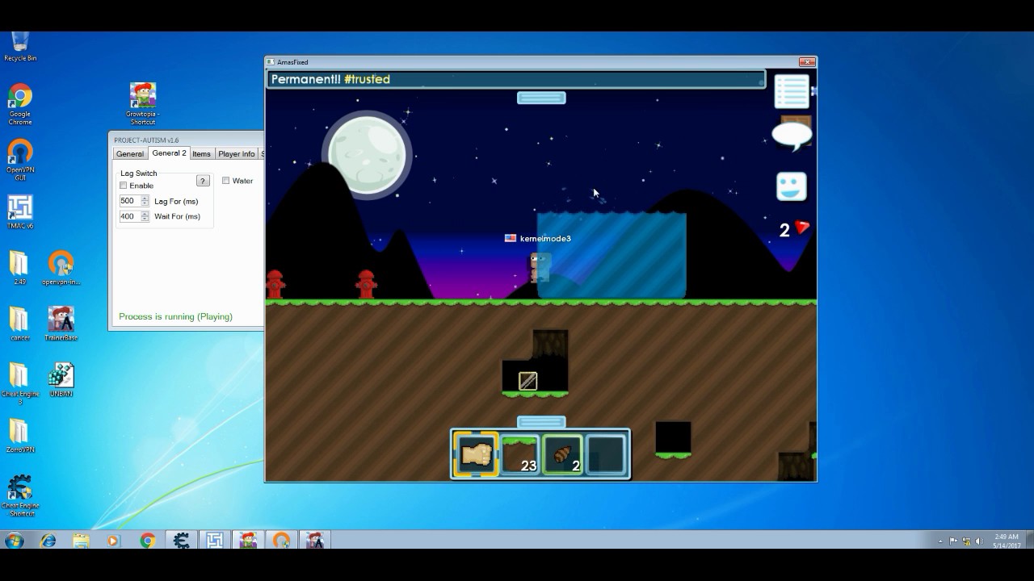Switch to the Items tab
The width and height of the screenshot is (1034, 581).
(202, 153)
